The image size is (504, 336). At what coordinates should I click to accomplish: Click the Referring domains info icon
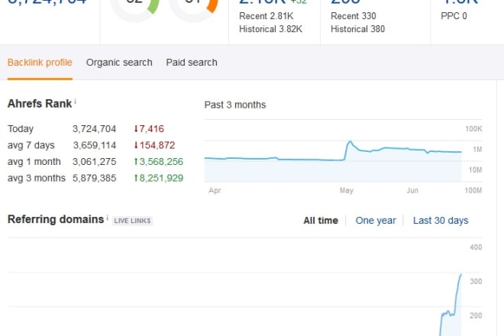[108, 218]
